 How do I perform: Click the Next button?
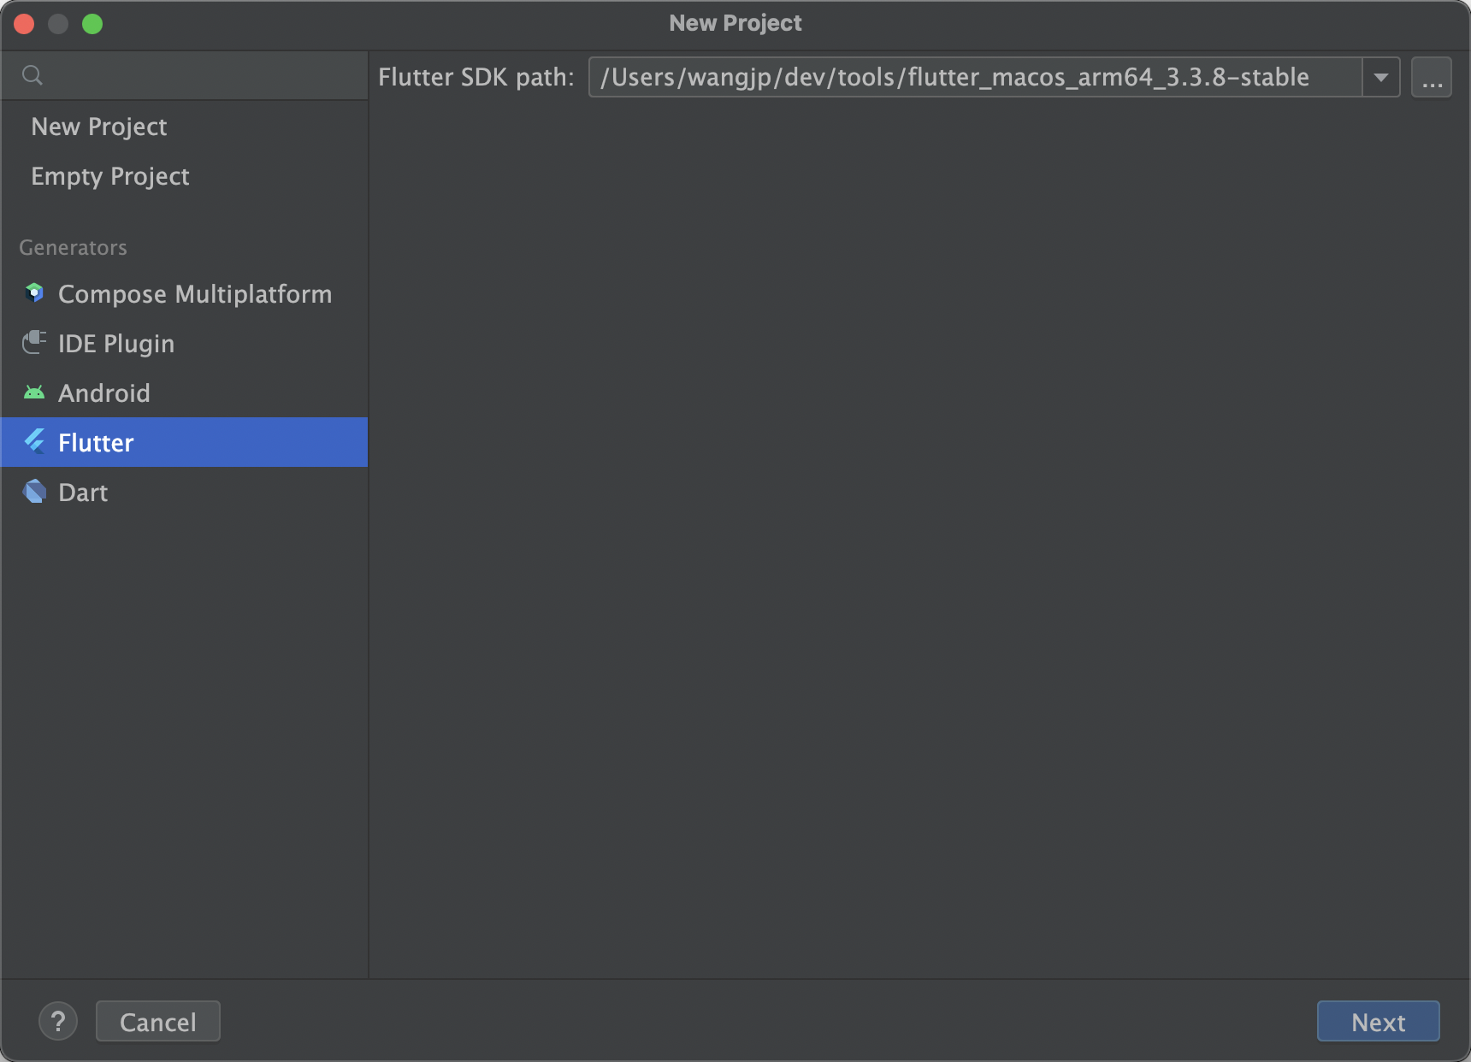point(1378,1021)
